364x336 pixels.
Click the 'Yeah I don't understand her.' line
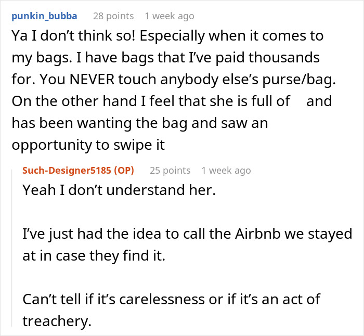click(x=118, y=190)
